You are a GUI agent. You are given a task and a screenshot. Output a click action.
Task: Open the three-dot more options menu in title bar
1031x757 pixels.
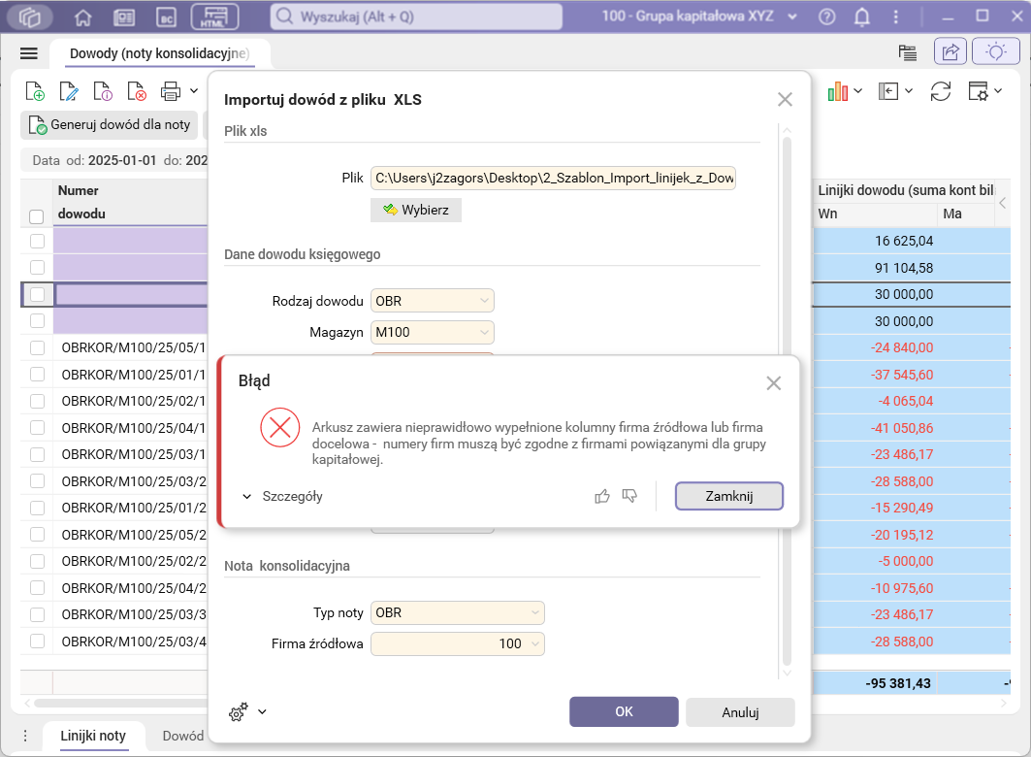coord(895,17)
